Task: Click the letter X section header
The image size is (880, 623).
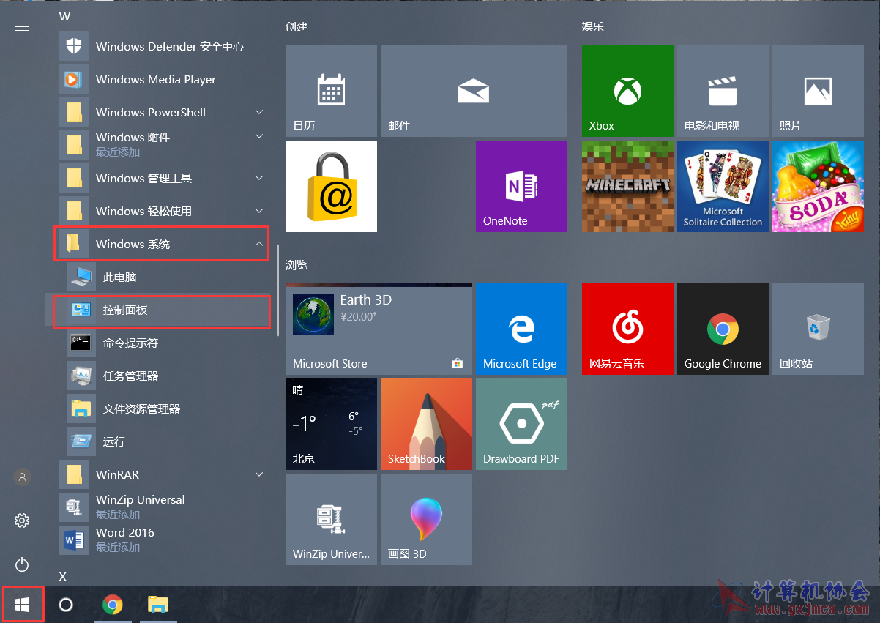Action: tap(63, 576)
